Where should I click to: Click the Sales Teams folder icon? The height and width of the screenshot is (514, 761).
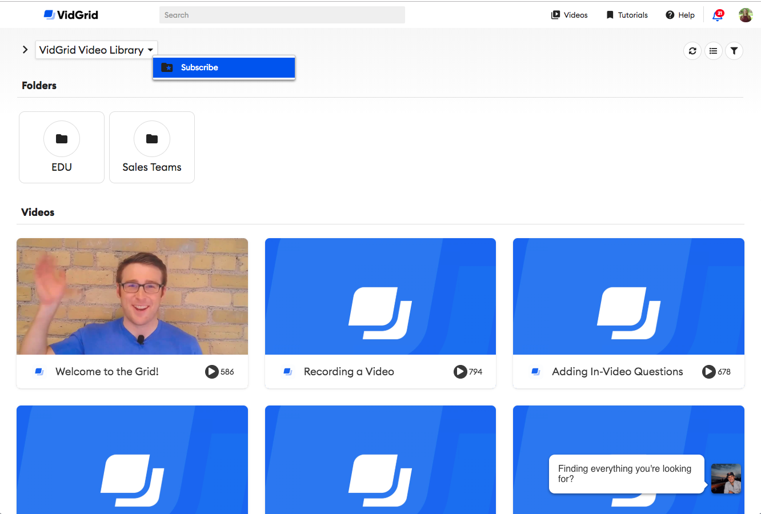tap(152, 139)
